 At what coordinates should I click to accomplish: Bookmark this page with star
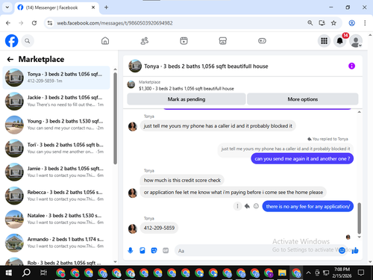[333, 23]
